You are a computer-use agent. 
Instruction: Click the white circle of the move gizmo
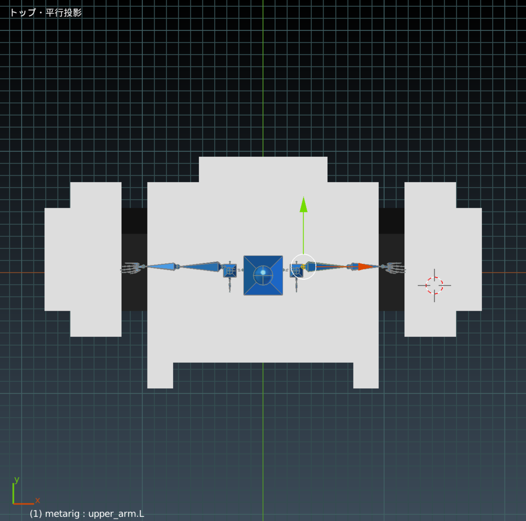[x=303, y=267]
